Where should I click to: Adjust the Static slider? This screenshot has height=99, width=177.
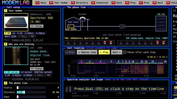(x=31, y=88)
